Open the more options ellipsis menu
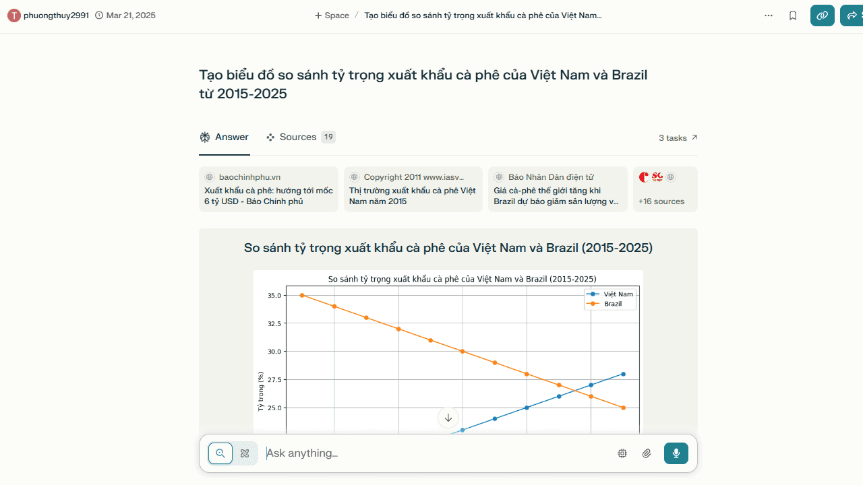The width and height of the screenshot is (863, 485). click(769, 15)
